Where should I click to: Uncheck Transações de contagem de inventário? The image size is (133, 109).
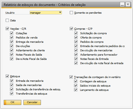(71, 77)
